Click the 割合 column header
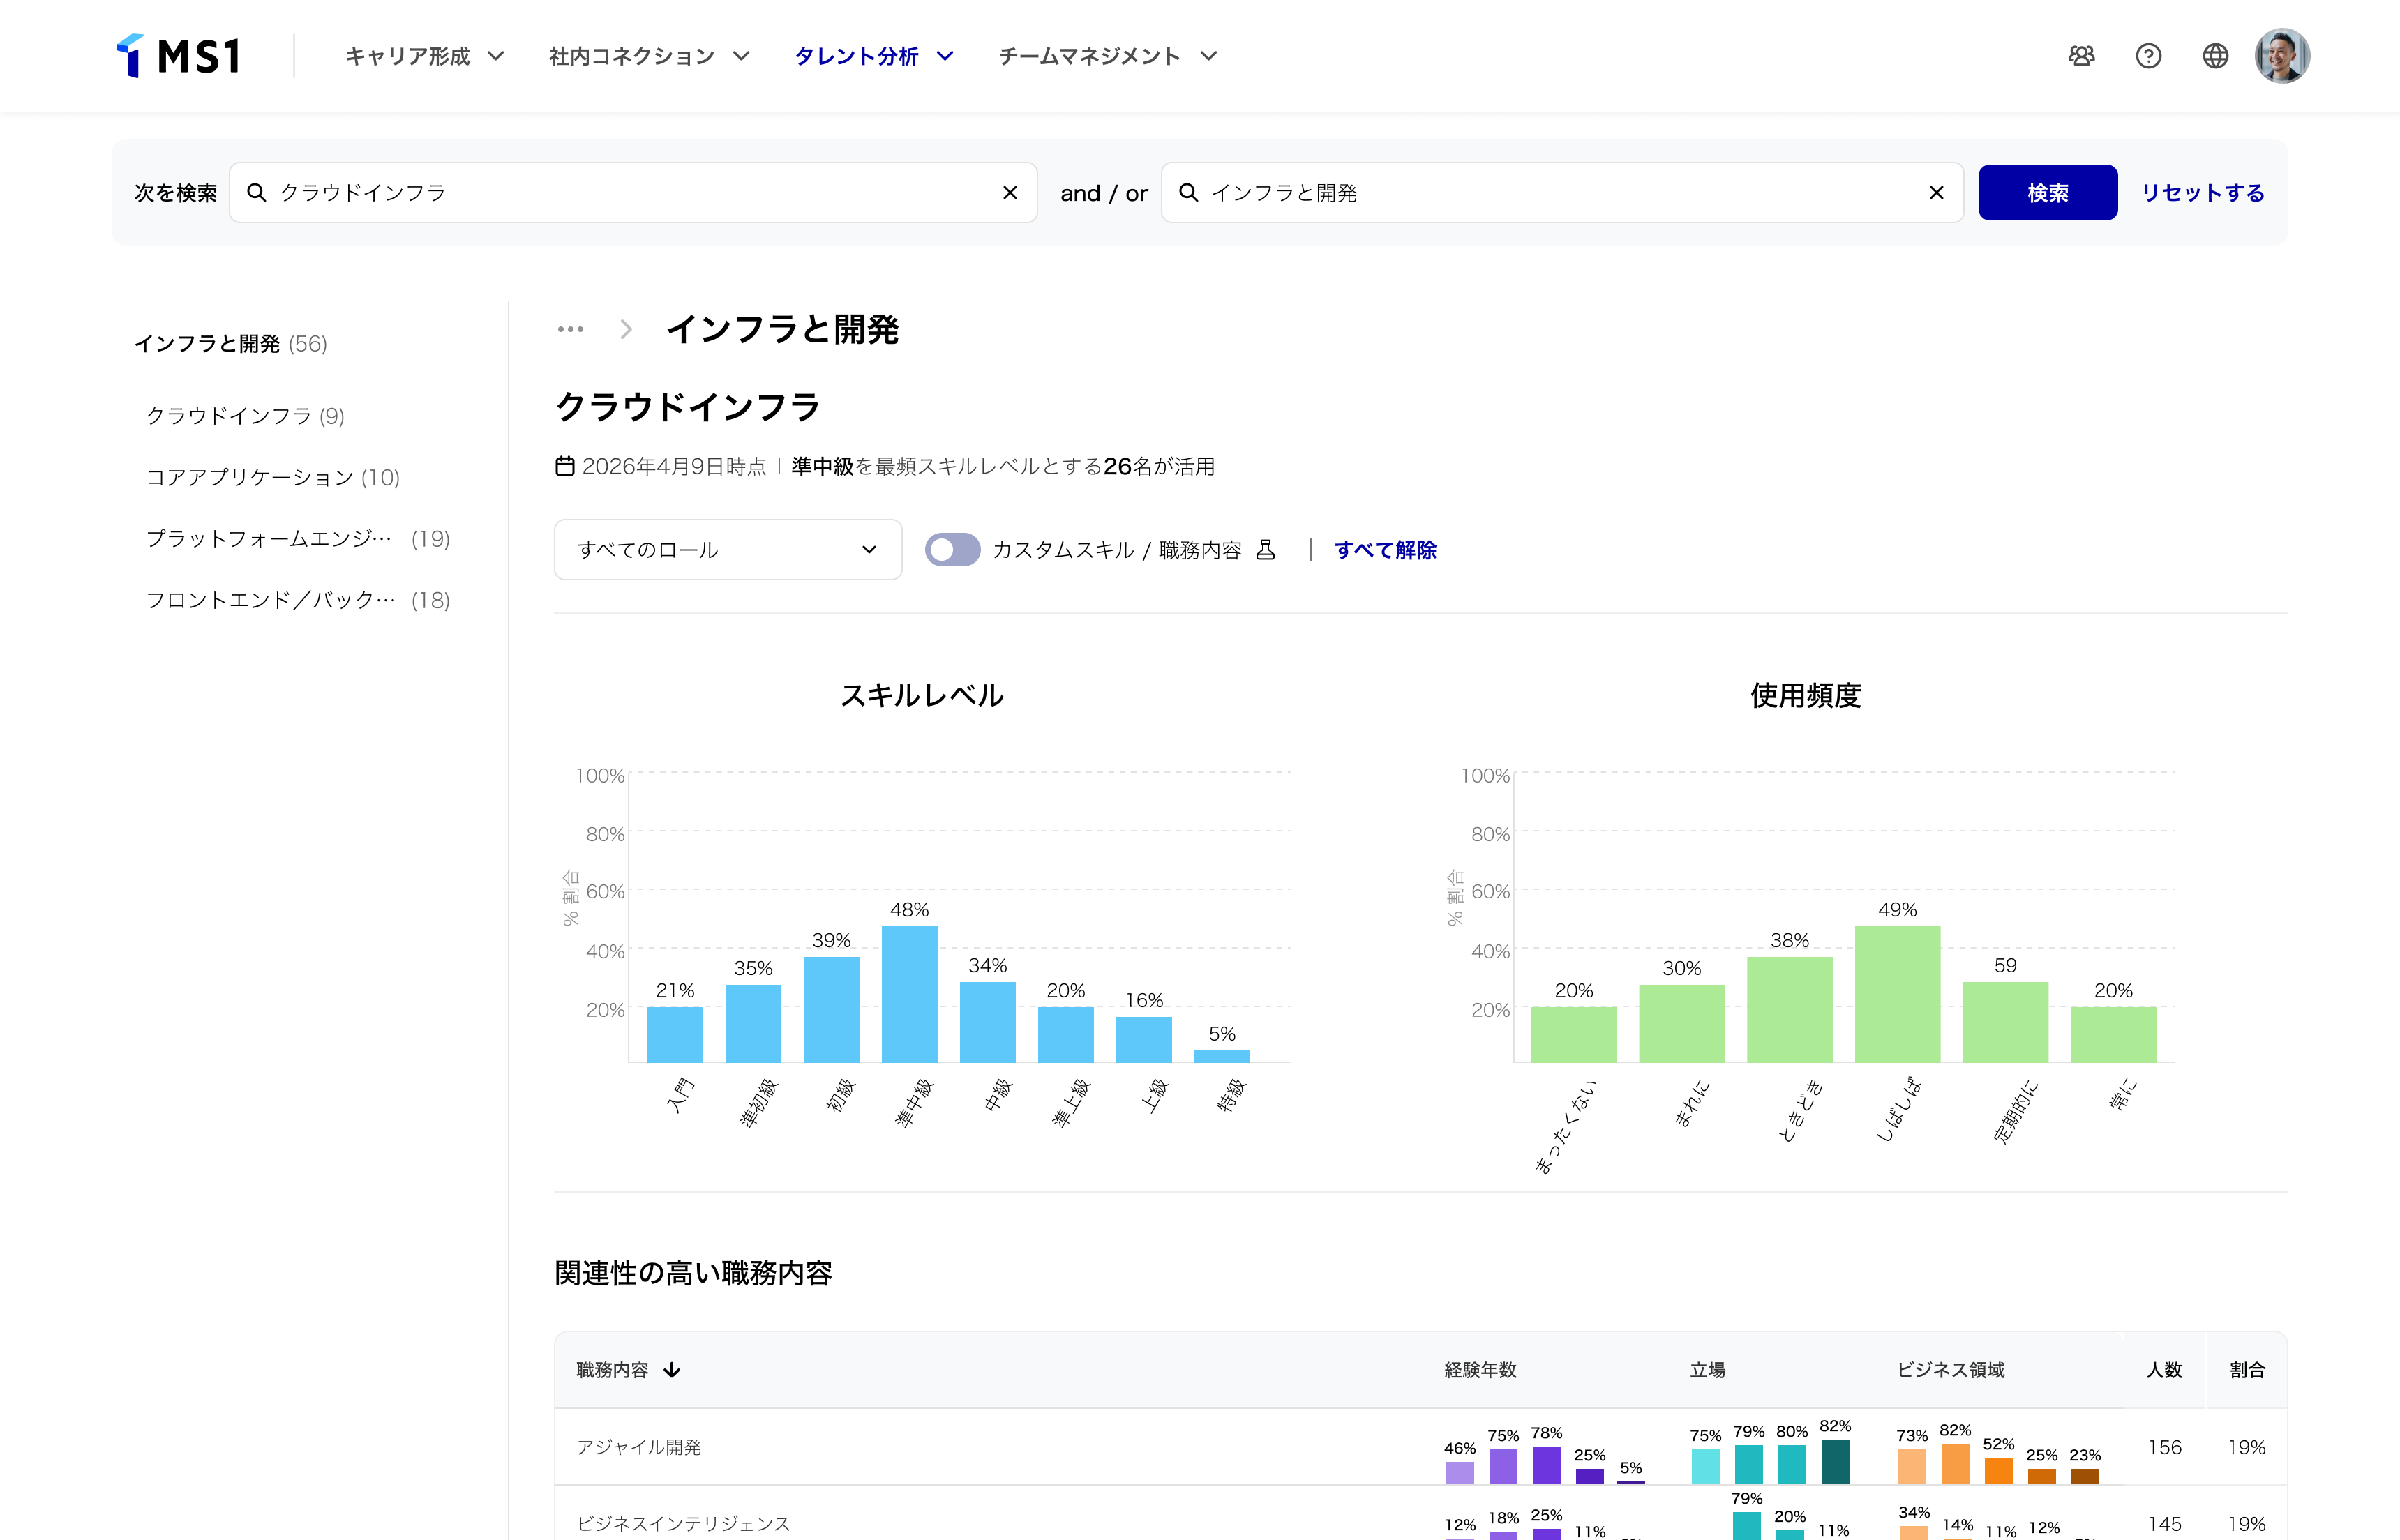2400x1540 pixels. tap(2247, 1370)
